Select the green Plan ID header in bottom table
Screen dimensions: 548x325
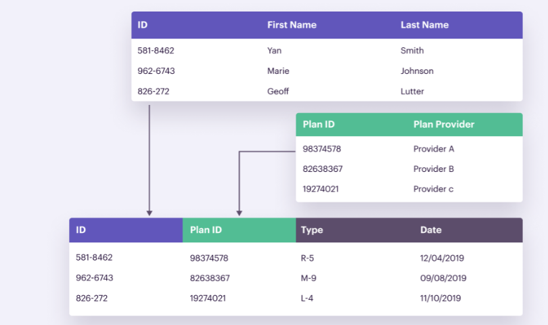click(206, 230)
